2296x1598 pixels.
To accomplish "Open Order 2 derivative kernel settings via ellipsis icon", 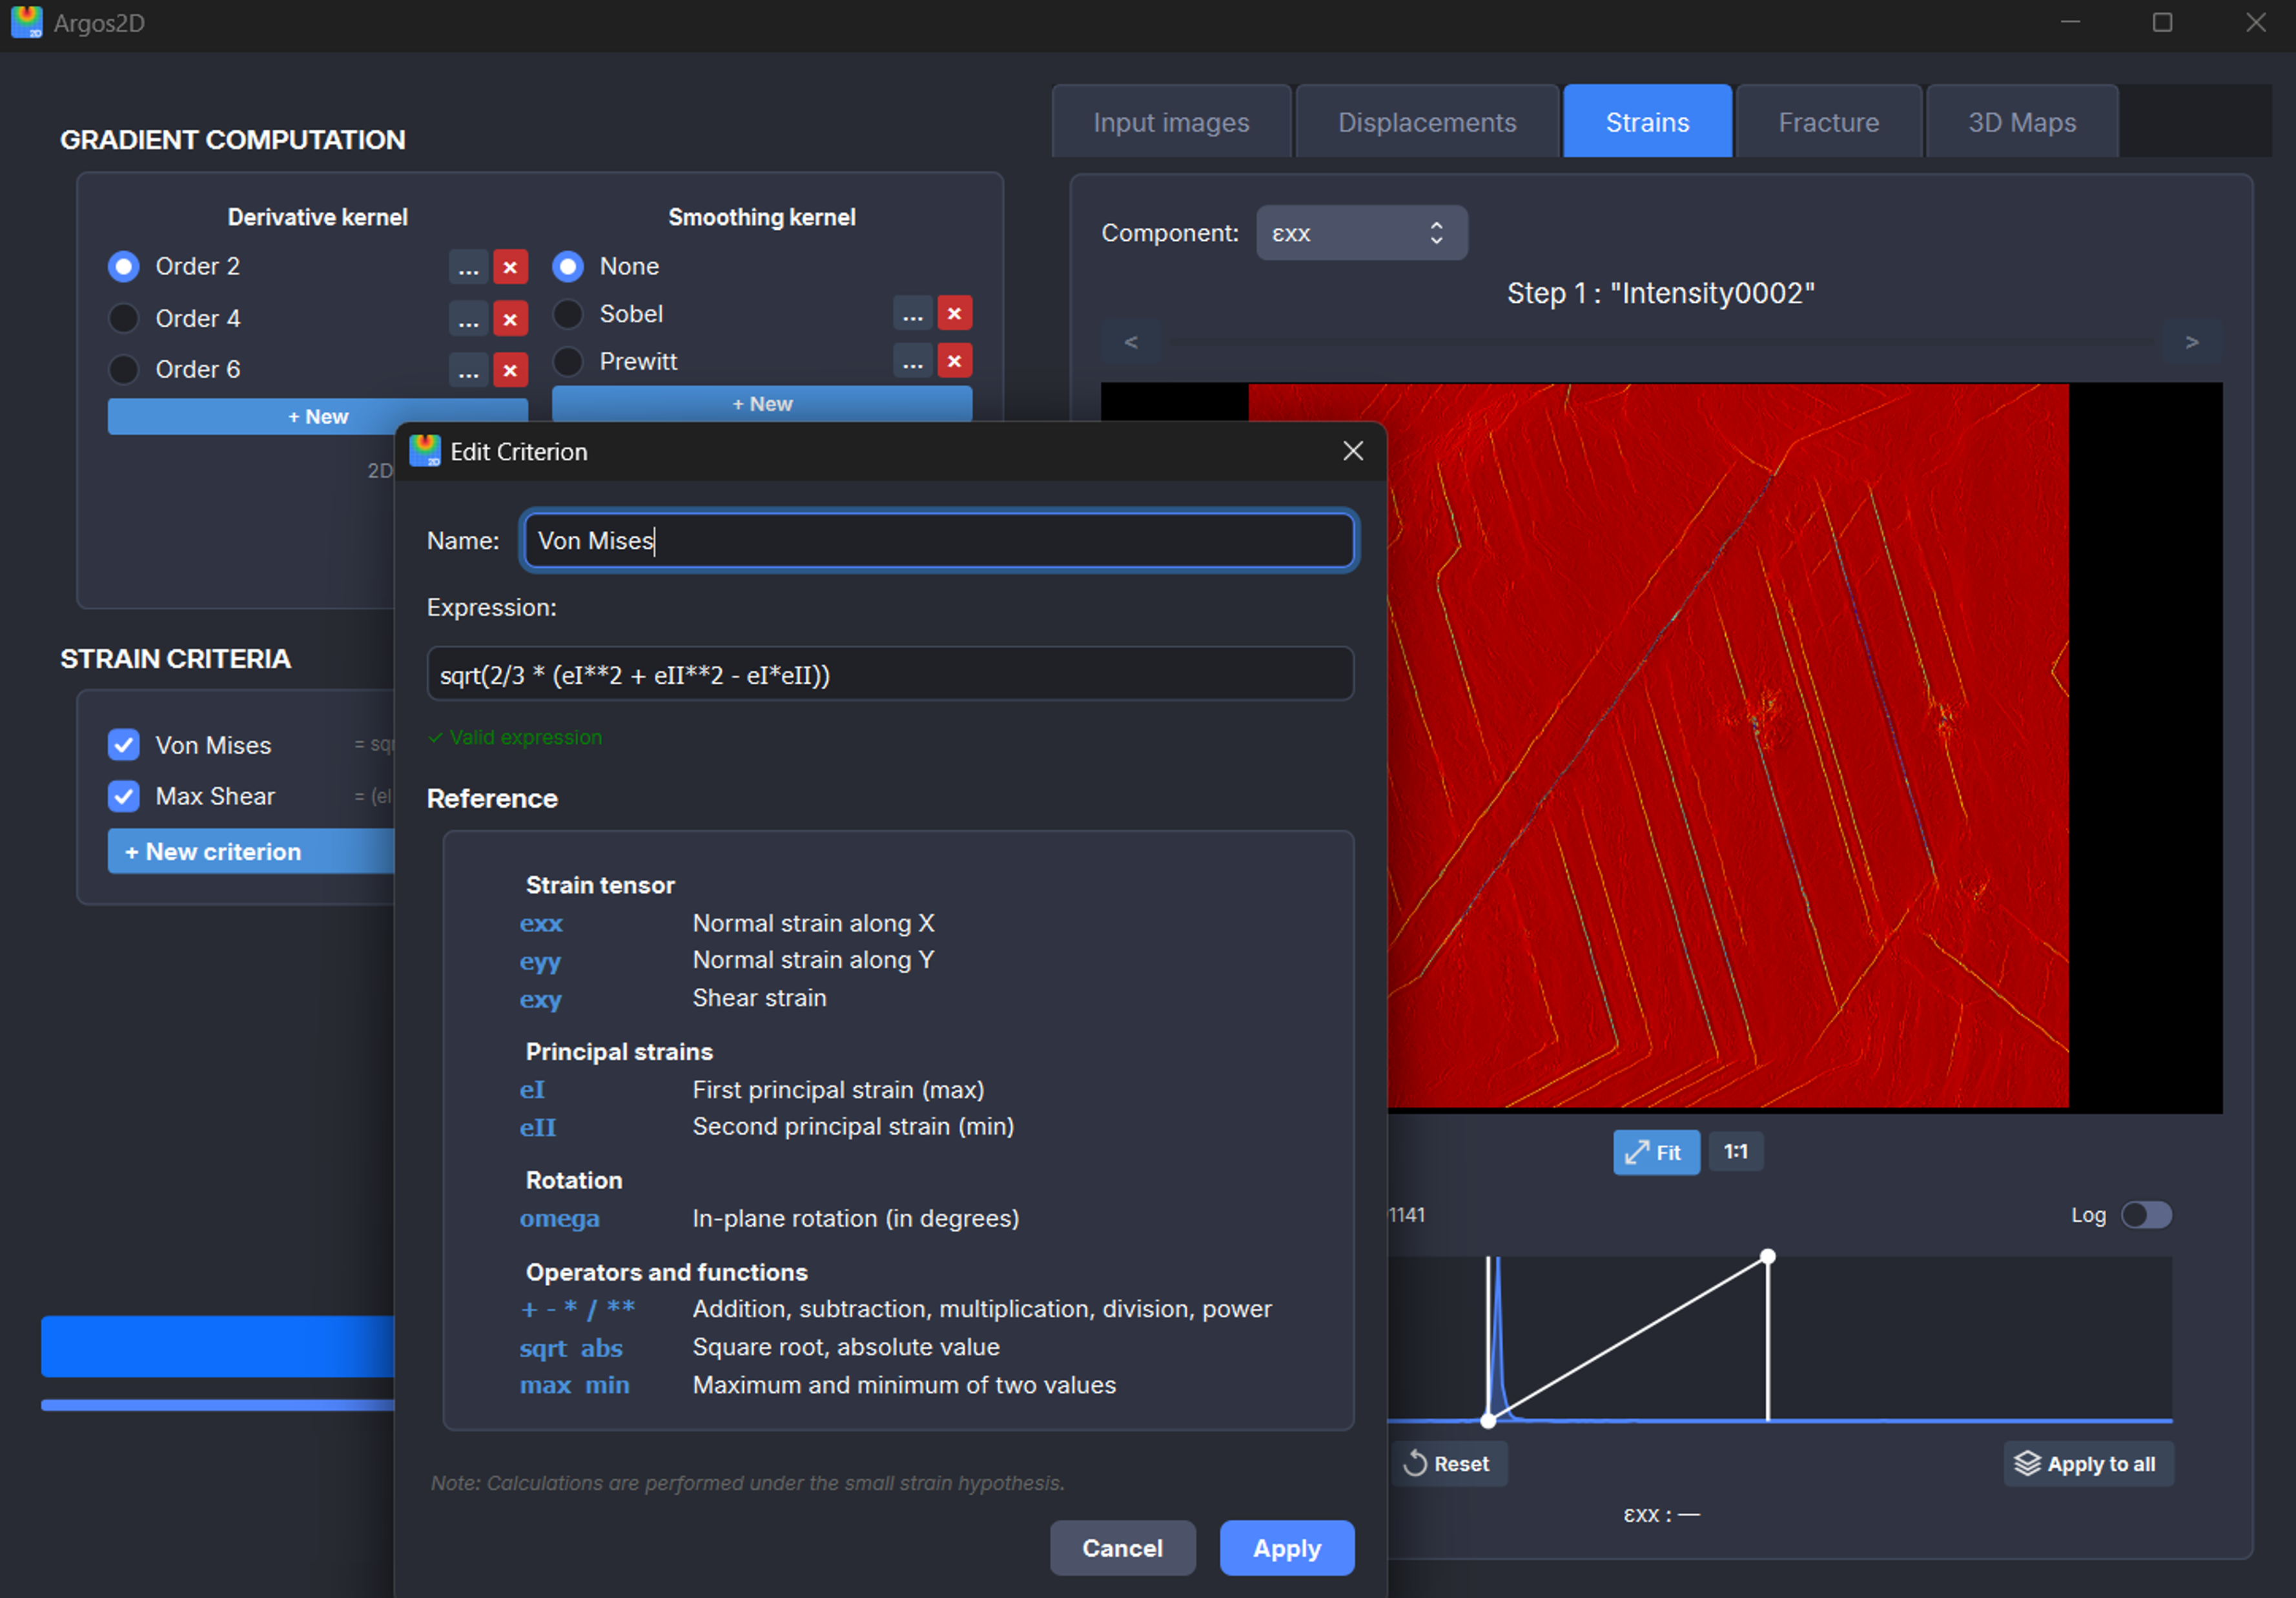I will 469,267.
